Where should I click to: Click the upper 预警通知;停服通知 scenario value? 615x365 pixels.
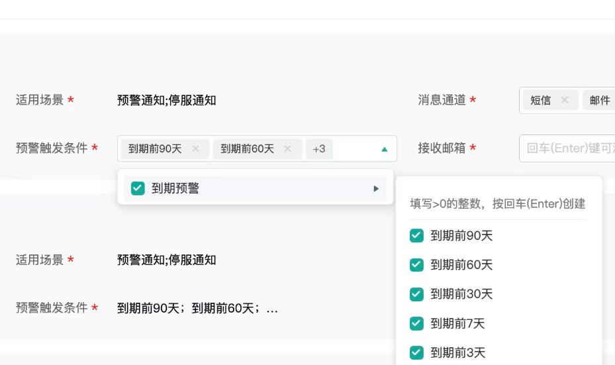[166, 101]
